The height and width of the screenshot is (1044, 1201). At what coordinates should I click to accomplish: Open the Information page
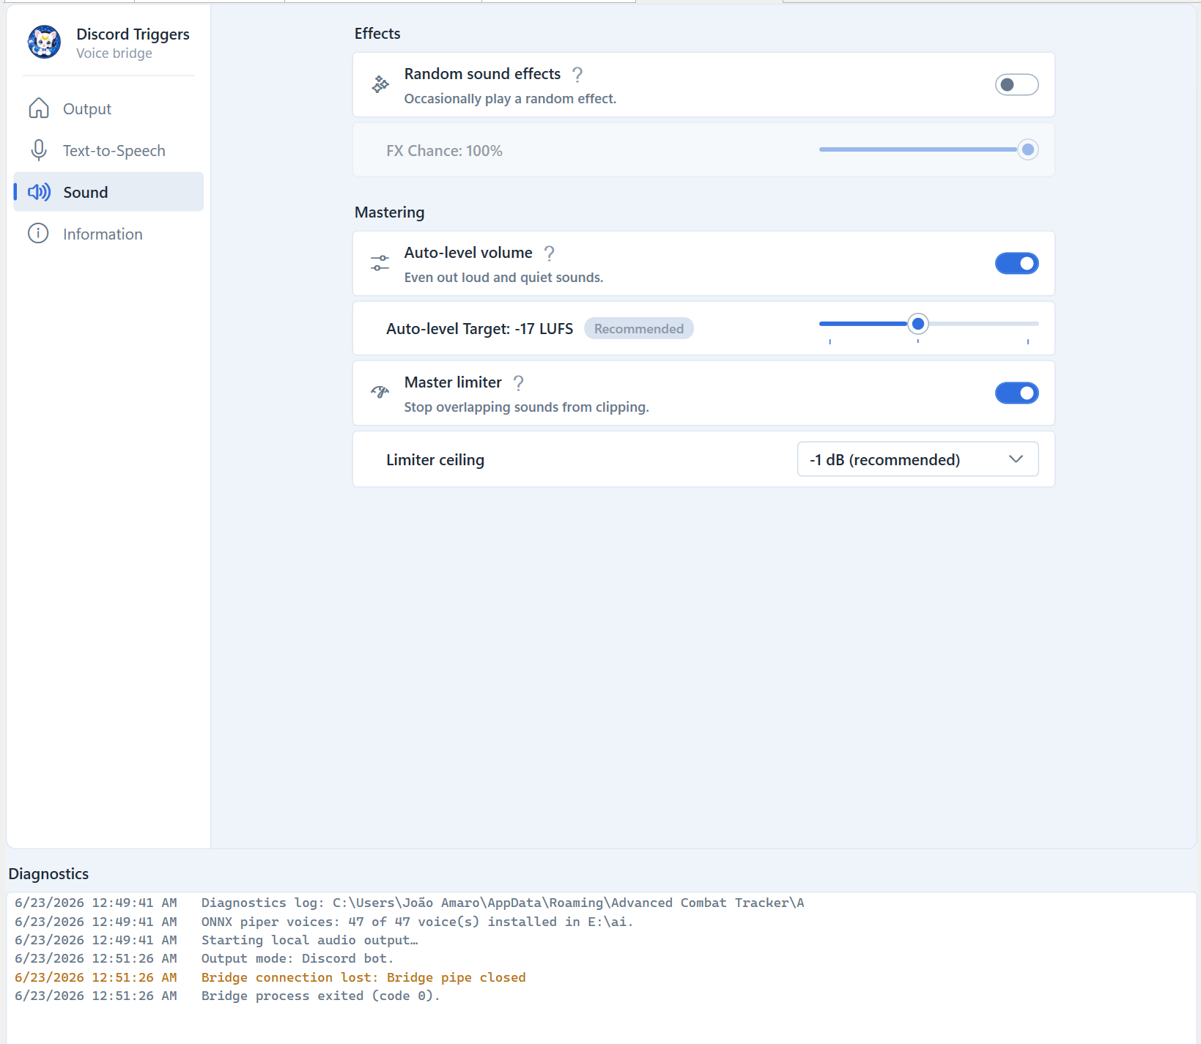pyautogui.click(x=108, y=234)
